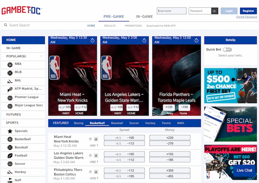Open the PROMOTIONS menu item
Screen dimensions: 259x183
(133, 26)
